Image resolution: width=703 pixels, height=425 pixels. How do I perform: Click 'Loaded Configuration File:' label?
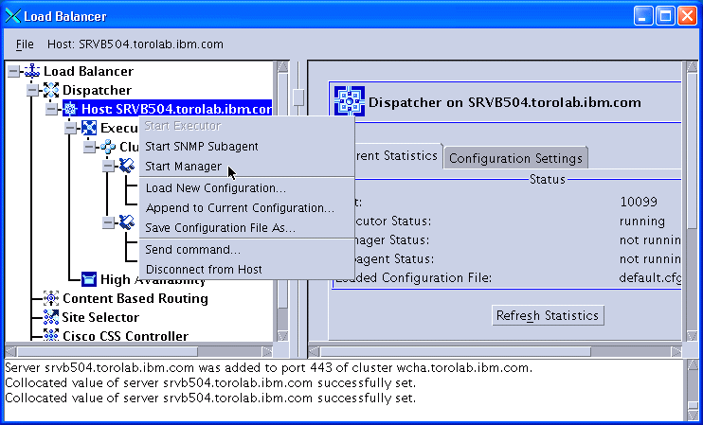pyautogui.click(x=414, y=278)
